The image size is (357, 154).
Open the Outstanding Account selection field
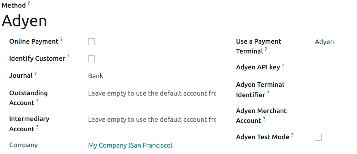[x=152, y=93]
